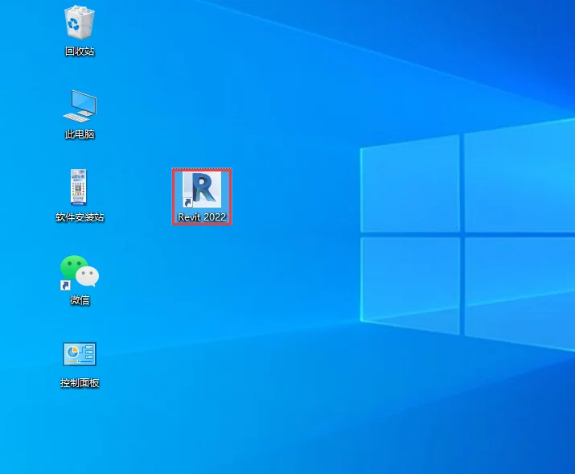Select the Control Panel (控制面板) icon
Screen dimensions: 575x474
tap(80, 354)
